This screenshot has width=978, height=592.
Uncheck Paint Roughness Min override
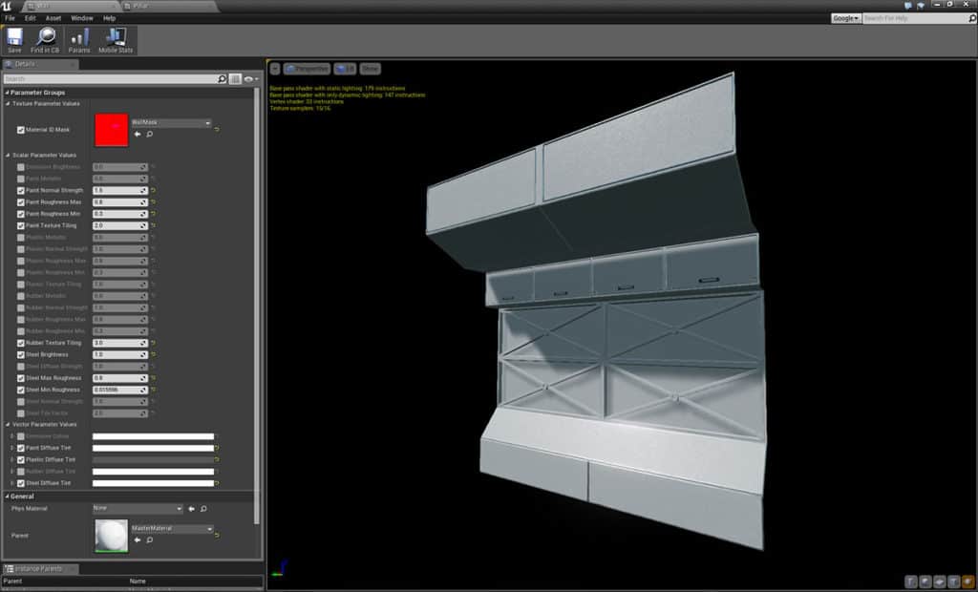point(21,214)
